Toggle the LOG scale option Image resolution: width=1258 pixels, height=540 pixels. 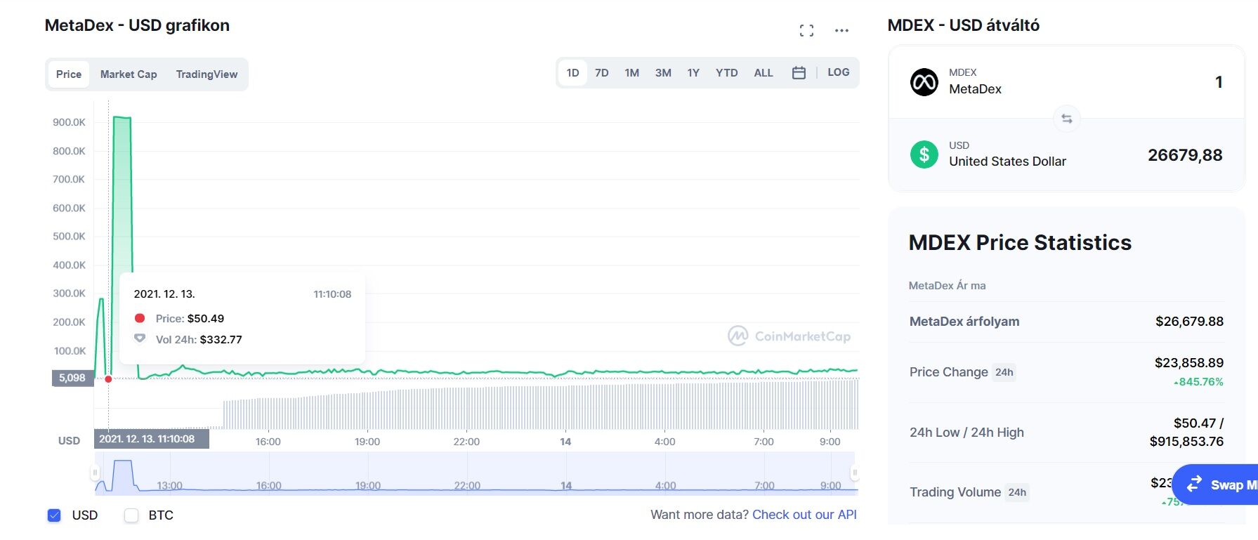pos(838,72)
